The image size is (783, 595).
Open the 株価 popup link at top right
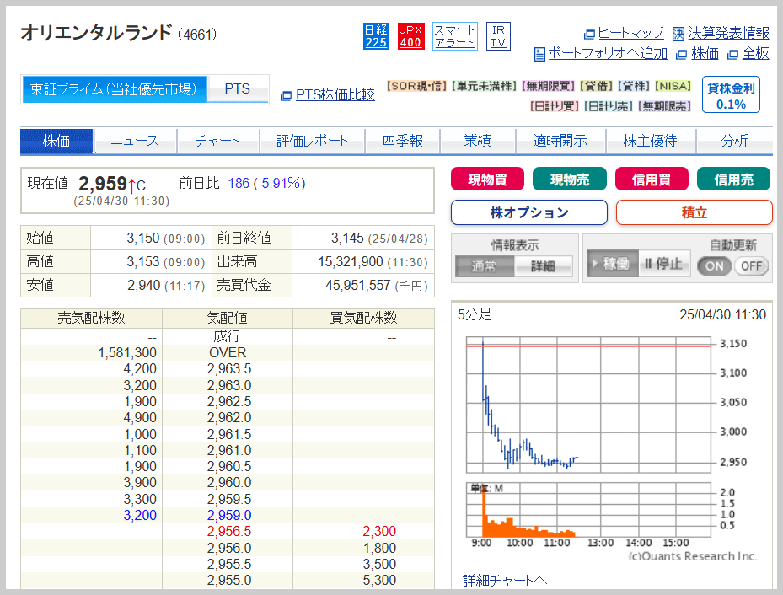705,53
